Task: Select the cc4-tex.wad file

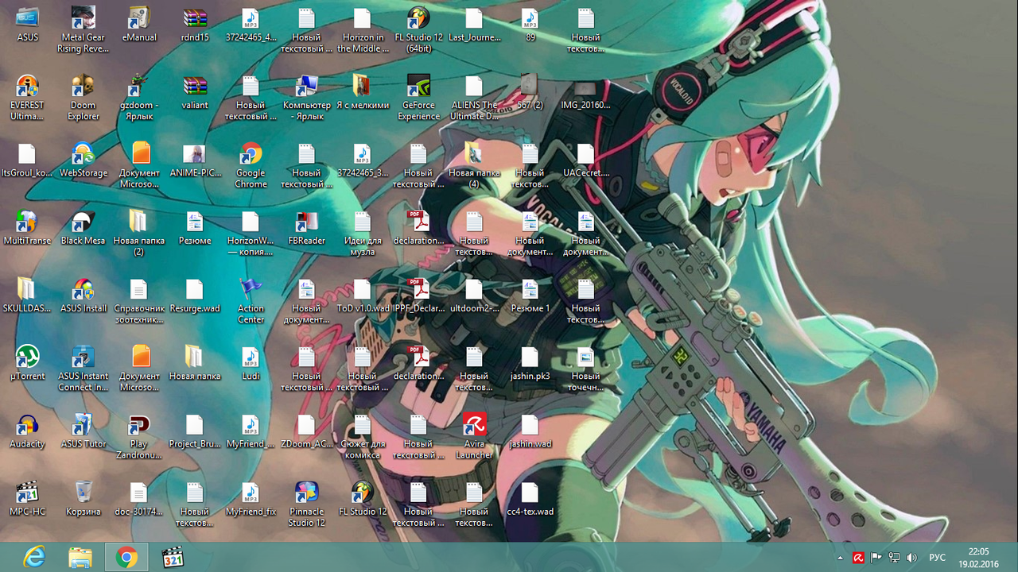Action: pyautogui.click(x=530, y=499)
